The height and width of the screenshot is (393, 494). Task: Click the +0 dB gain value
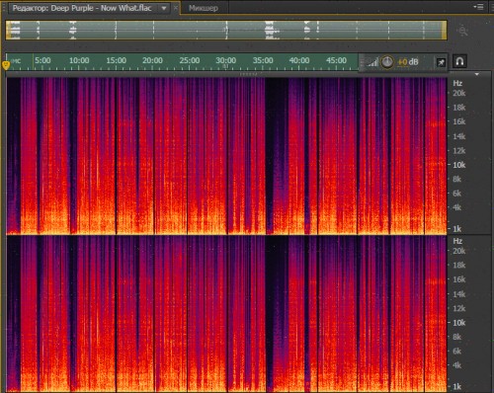[408, 62]
